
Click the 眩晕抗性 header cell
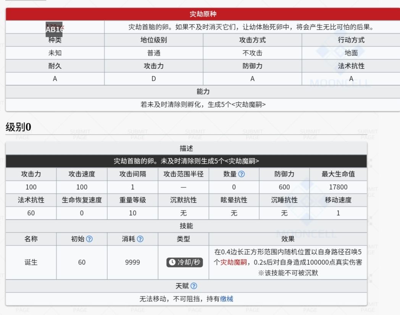coord(234,200)
